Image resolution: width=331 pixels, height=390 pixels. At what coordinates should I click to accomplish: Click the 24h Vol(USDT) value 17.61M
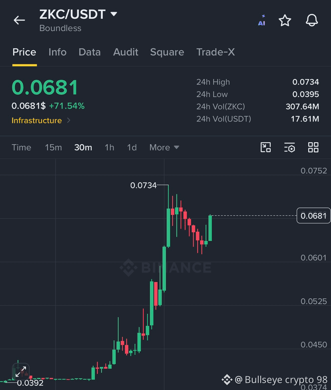click(x=305, y=119)
